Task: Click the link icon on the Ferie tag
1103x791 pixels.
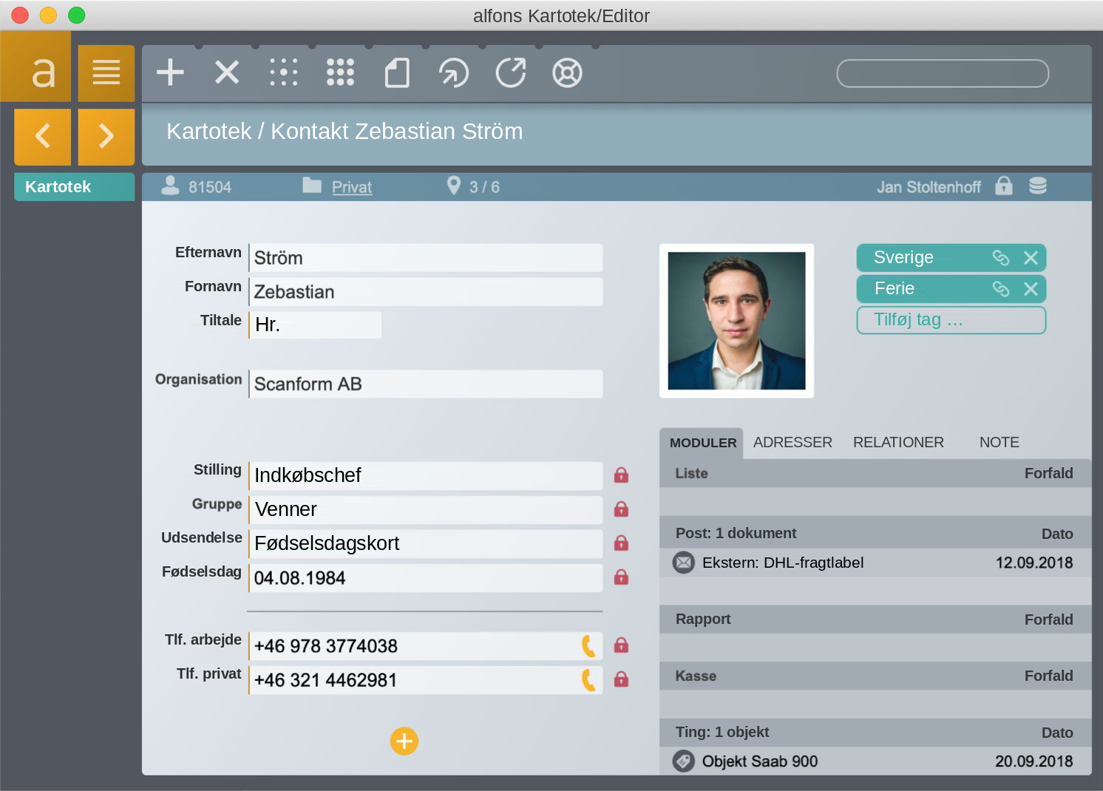Action: coord(1000,288)
